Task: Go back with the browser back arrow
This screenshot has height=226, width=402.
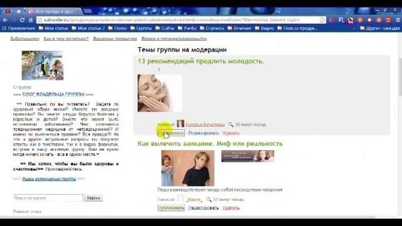Action: tap(5, 20)
